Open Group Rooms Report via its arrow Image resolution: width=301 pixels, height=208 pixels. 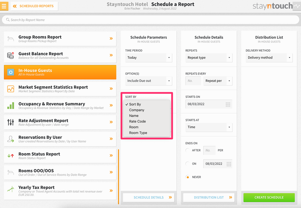pyautogui.click(x=111, y=39)
